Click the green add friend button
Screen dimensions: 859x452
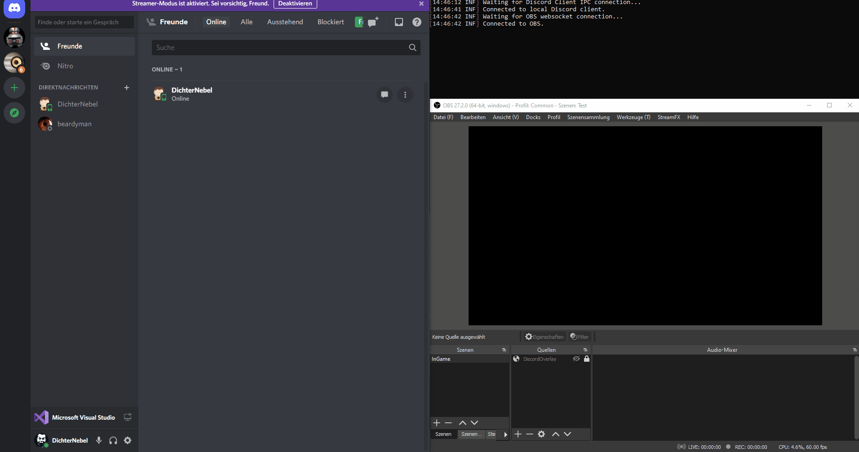tap(359, 22)
